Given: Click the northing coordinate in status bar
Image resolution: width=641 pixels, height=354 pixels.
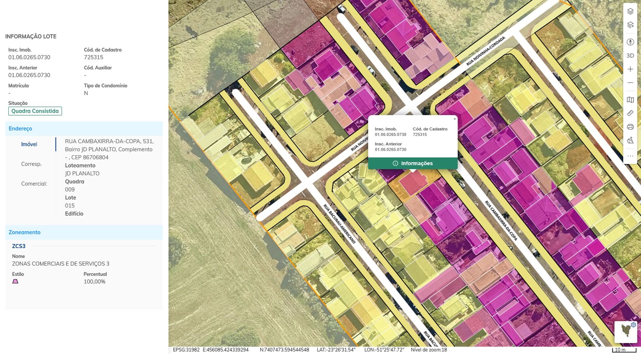Looking at the screenshot, I should point(284,350).
